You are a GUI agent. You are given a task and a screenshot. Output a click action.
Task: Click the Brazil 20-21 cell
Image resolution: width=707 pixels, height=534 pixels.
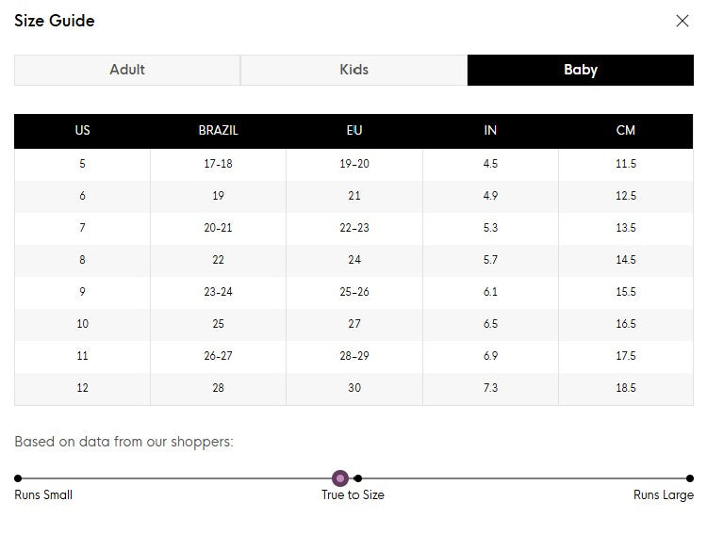click(218, 228)
